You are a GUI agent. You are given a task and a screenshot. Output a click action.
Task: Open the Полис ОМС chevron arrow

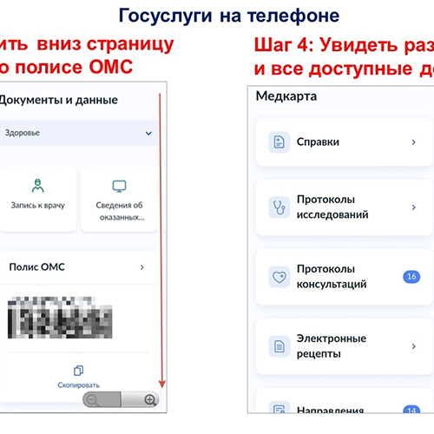(x=142, y=267)
